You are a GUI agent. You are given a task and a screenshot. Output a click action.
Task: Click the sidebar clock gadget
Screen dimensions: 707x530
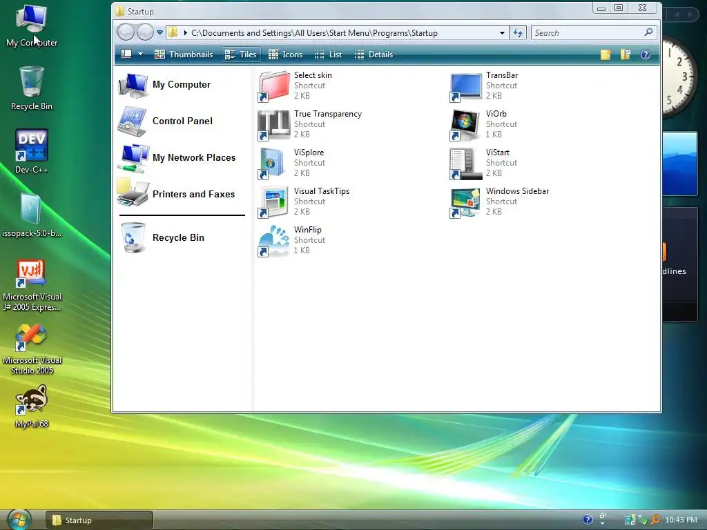(x=680, y=77)
